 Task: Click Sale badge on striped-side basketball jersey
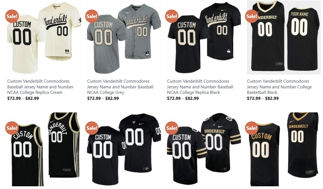click(x=12, y=128)
